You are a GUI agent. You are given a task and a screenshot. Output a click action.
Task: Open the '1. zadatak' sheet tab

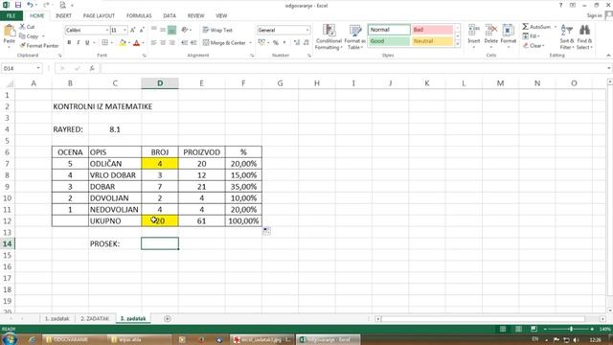[x=57, y=319]
